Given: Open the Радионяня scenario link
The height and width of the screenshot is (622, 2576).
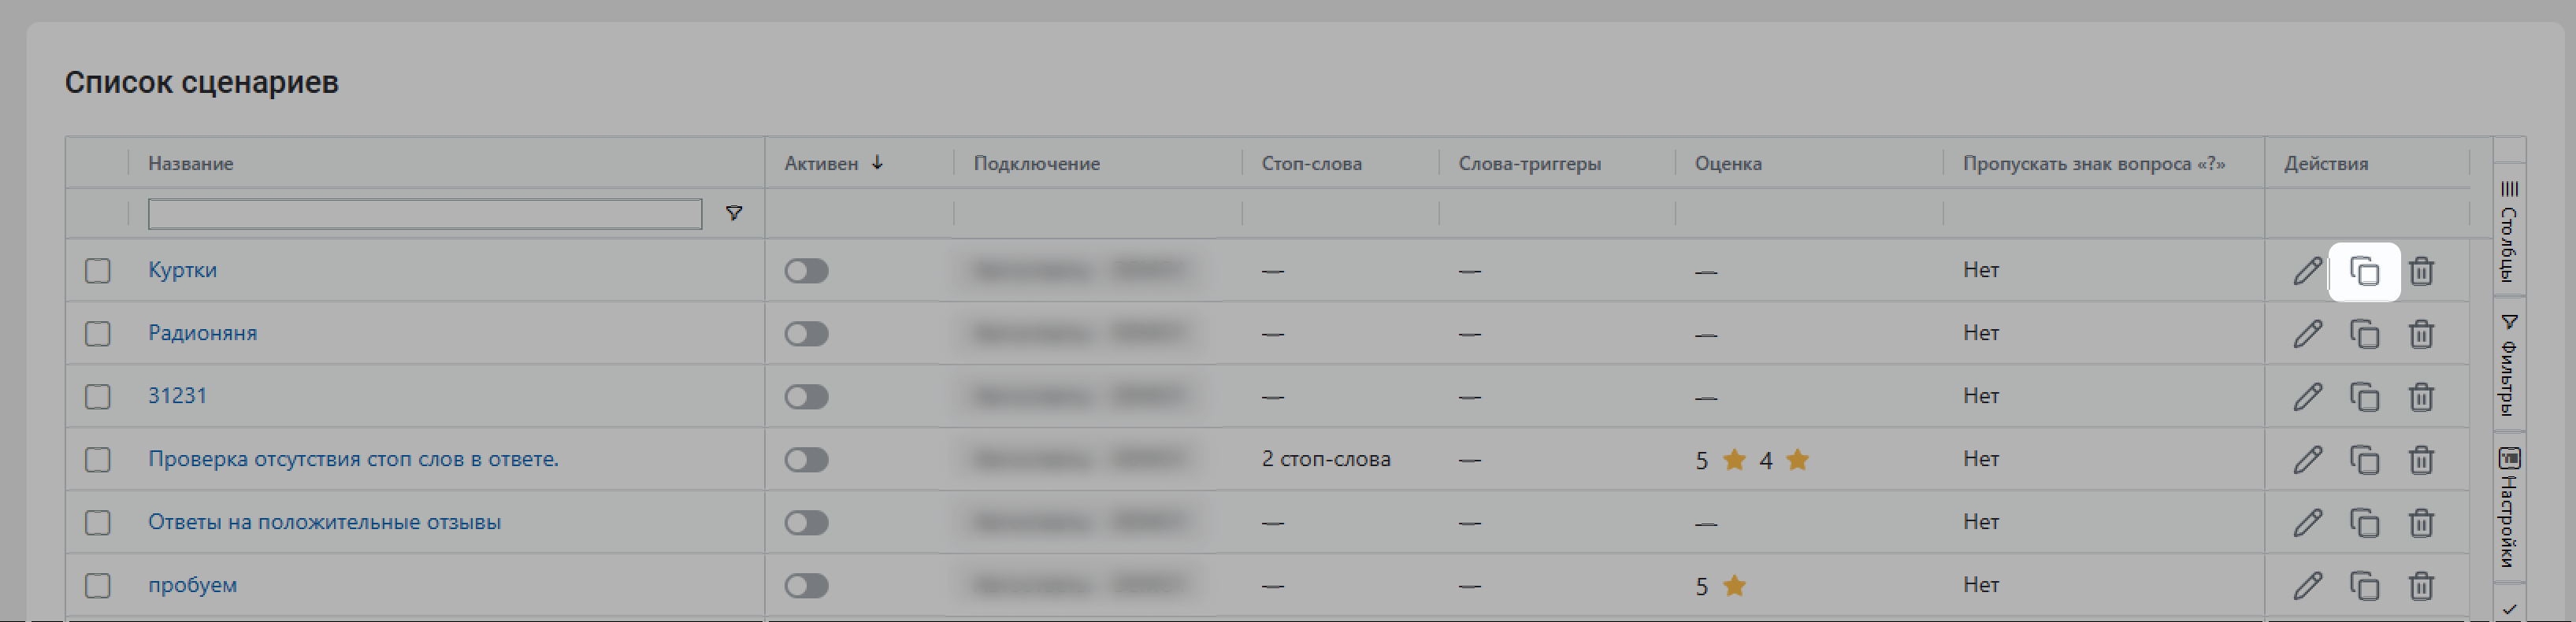Looking at the screenshot, I should (x=202, y=333).
